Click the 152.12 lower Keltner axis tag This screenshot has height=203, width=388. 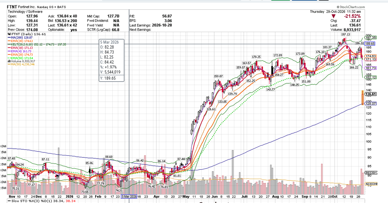click(x=371, y=77)
